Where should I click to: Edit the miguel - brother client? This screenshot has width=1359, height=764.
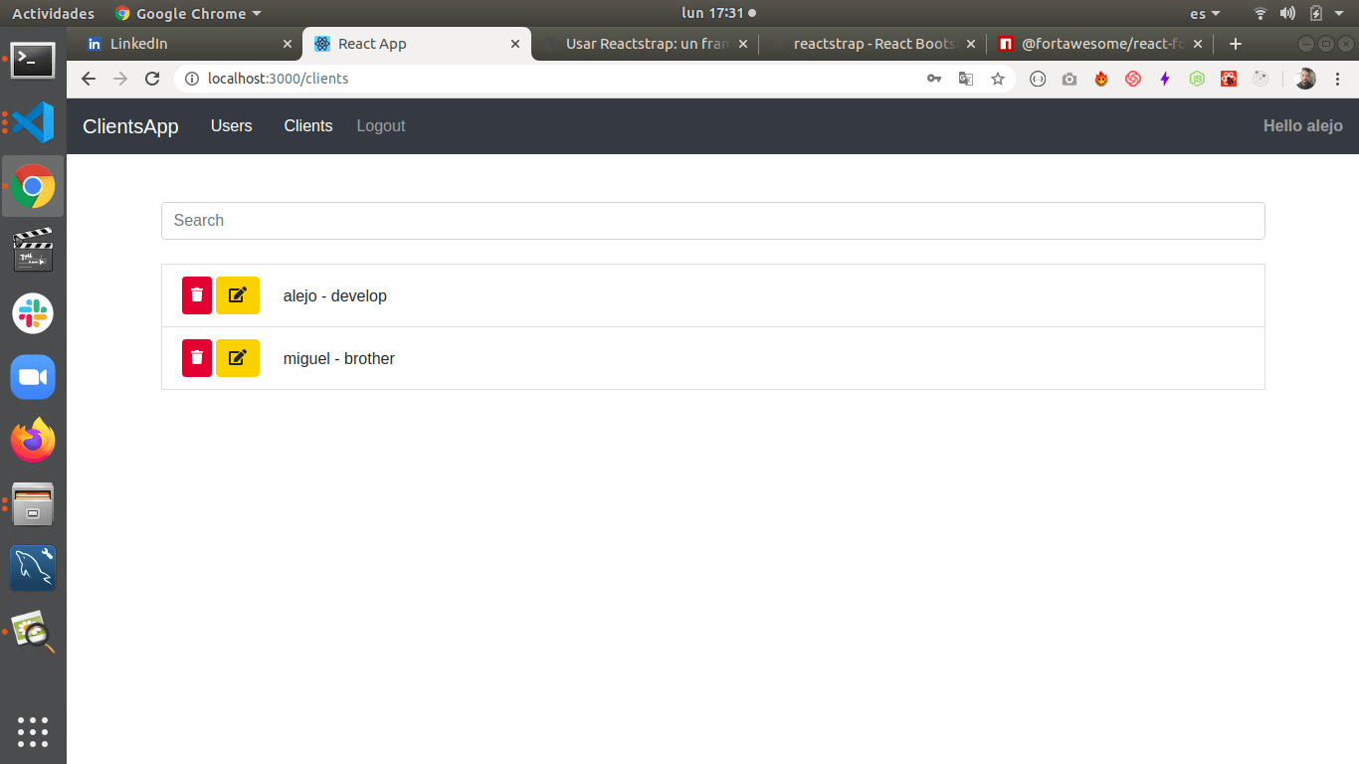(x=238, y=358)
